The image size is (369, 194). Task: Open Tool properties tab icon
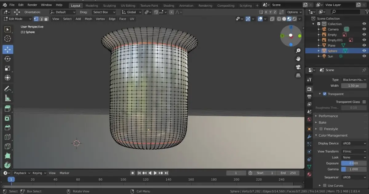309,79
